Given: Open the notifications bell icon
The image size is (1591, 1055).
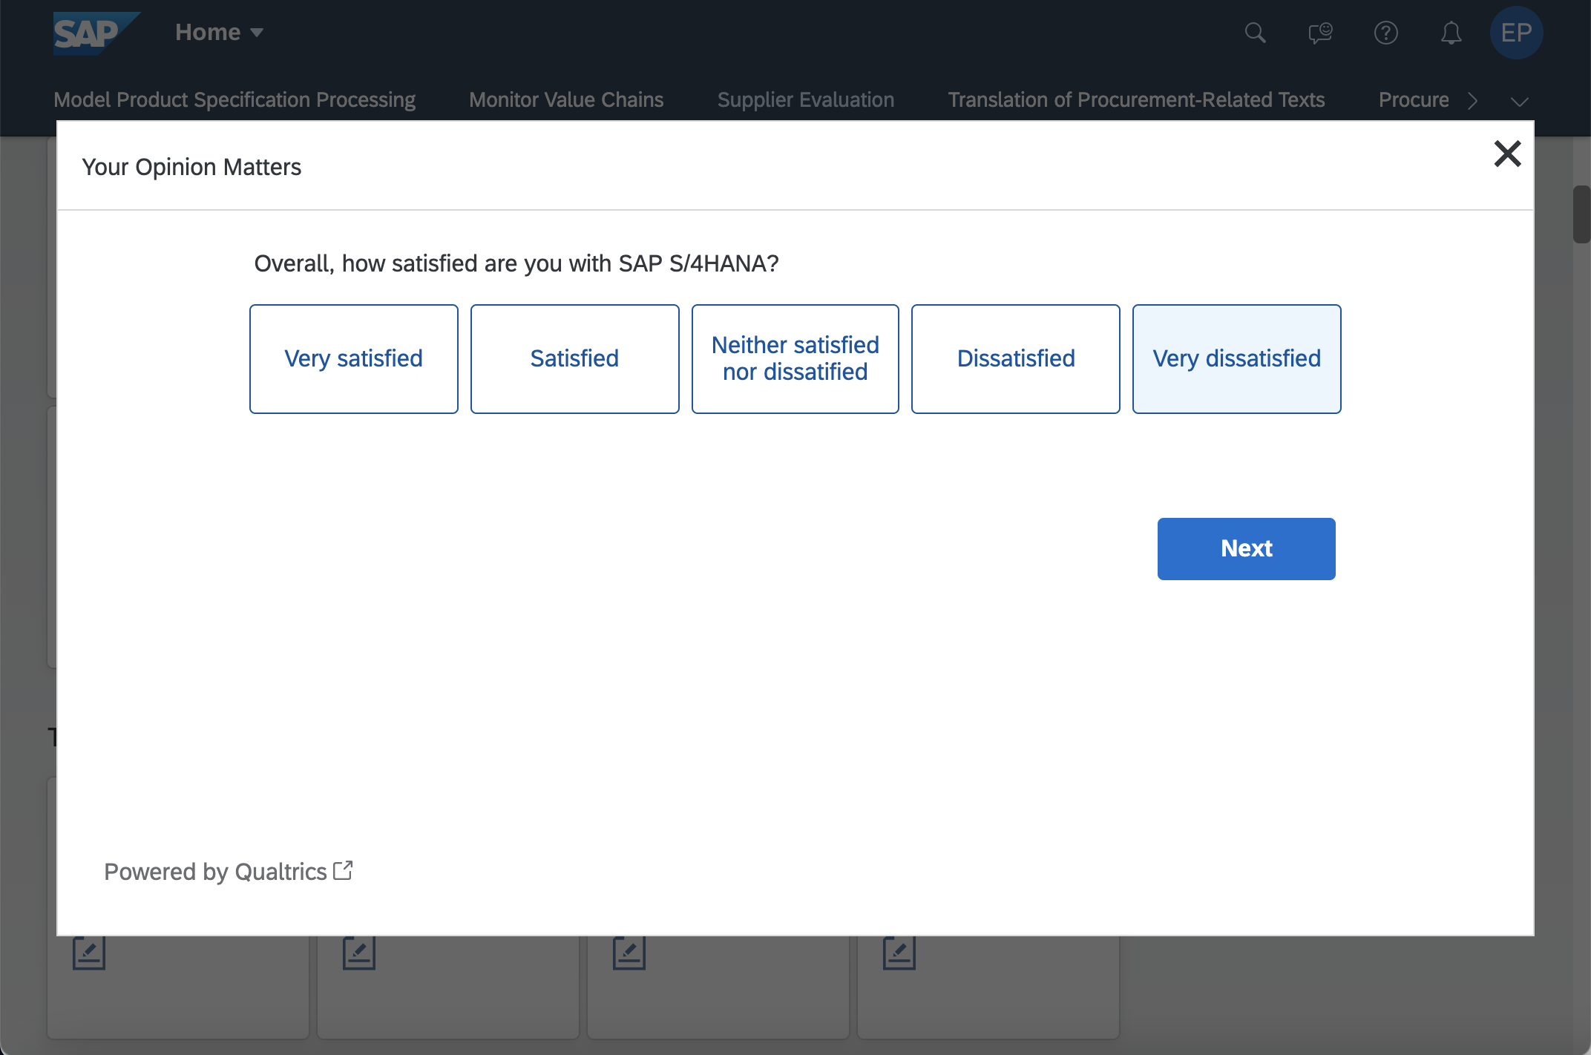Looking at the screenshot, I should tap(1451, 33).
